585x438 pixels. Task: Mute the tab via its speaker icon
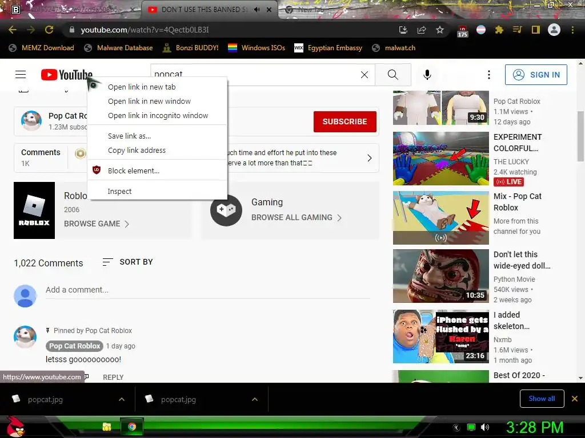pyautogui.click(x=257, y=10)
